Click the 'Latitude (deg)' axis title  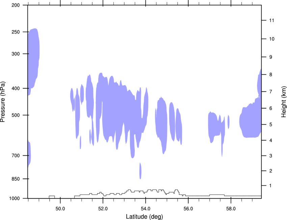click(144, 217)
